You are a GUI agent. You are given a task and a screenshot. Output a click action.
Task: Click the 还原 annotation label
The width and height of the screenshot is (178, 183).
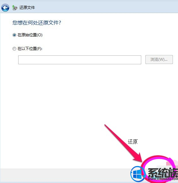133,142
